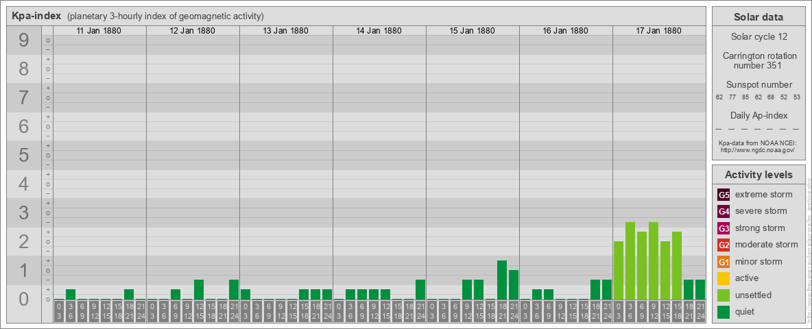Viewport: 812px width, 329px height.
Task: Click the Kp scale number 9
Action: (x=24, y=40)
